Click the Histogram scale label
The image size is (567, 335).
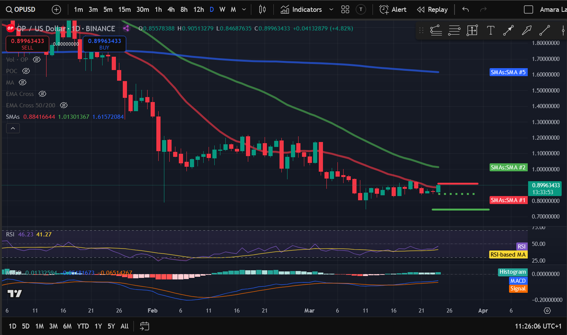pyautogui.click(x=513, y=272)
